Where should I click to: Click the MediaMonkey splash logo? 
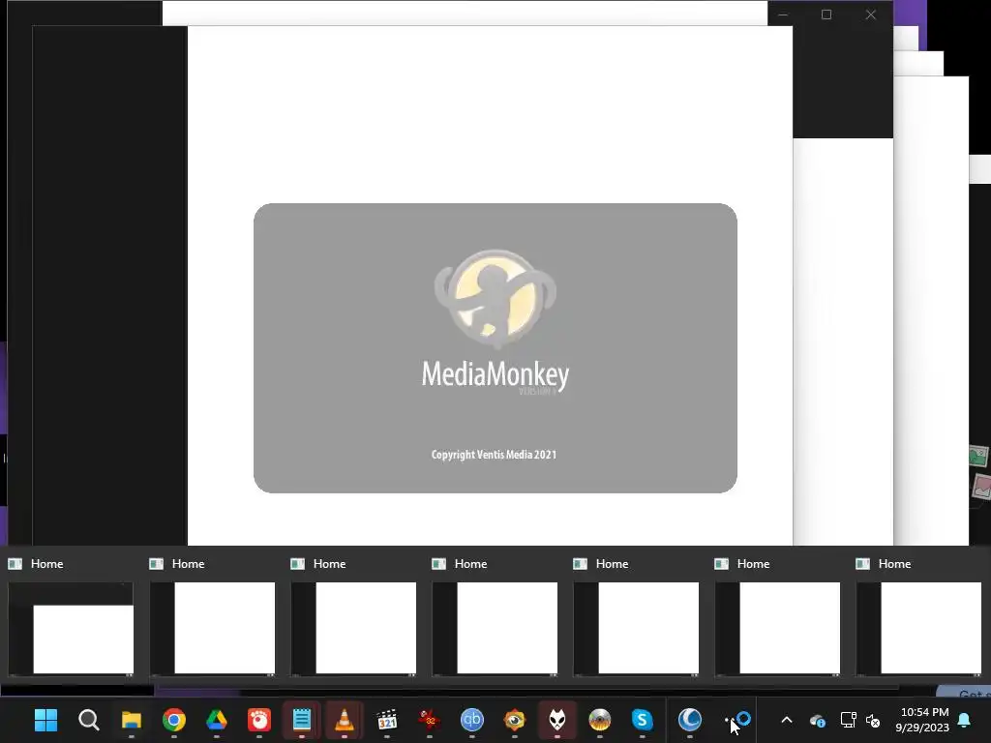(x=495, y=298)
